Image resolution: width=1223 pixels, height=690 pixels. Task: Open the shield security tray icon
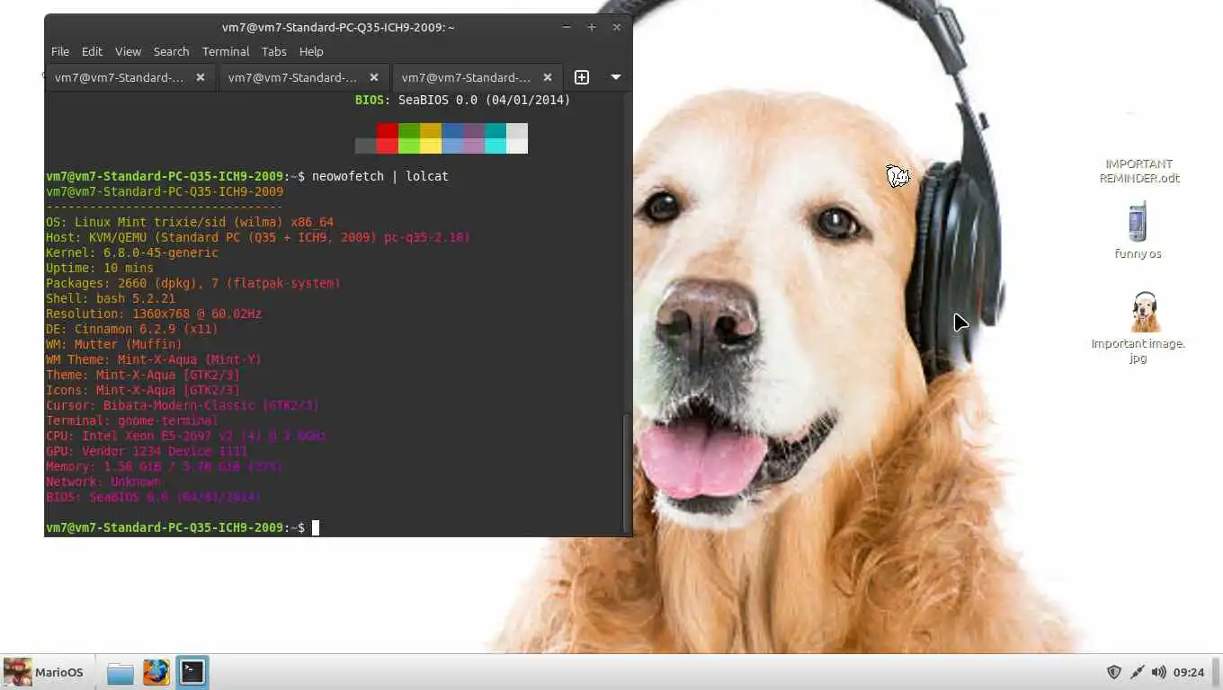tap(1113, 672)
